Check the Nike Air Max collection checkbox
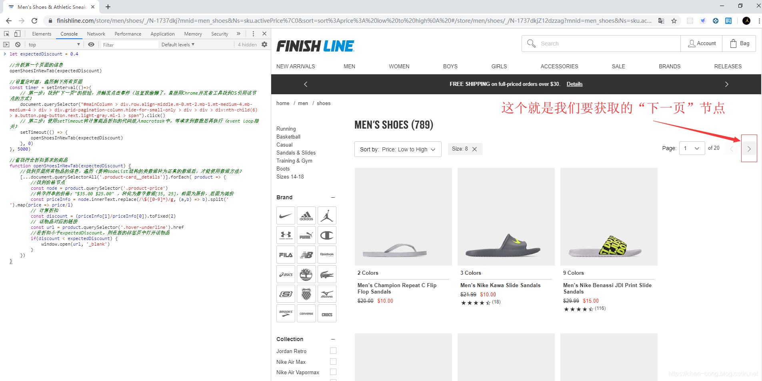 click(x=333, y=361)
